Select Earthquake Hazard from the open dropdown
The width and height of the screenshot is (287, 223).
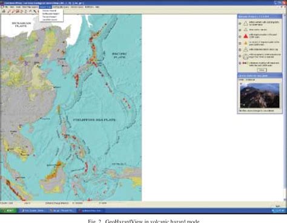[51, 14]
